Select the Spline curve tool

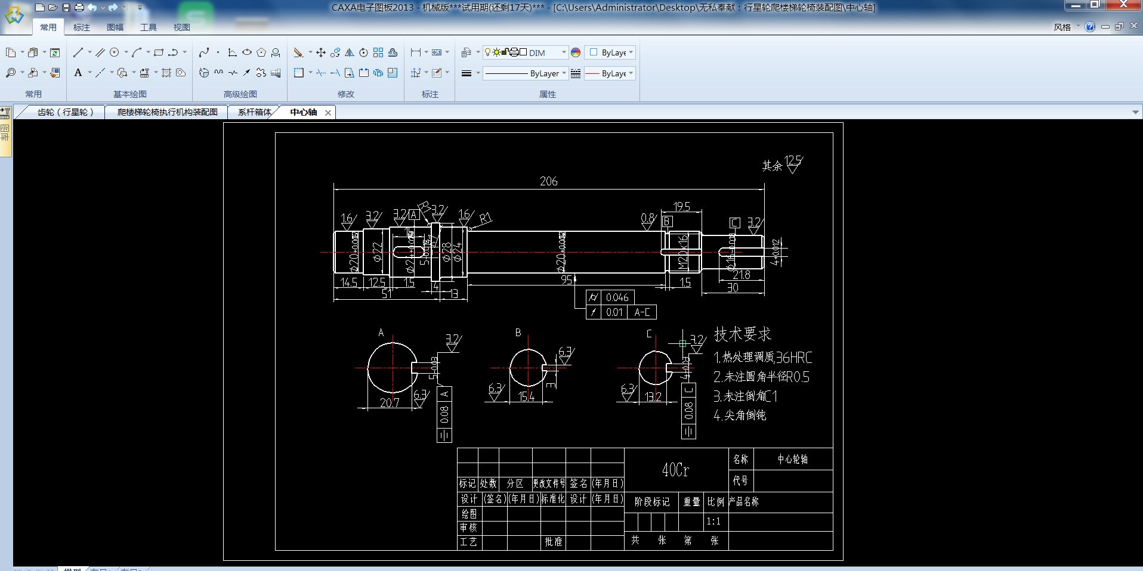[x=204, y=52]
